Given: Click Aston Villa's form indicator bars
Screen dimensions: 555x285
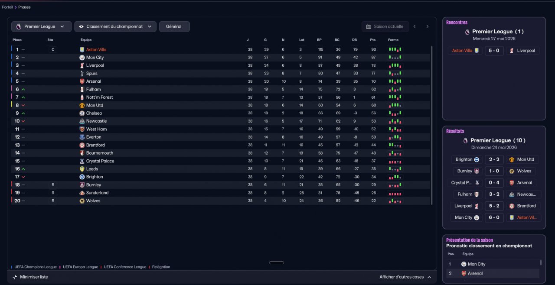Looking at the screenshot, I should [395, 49].
